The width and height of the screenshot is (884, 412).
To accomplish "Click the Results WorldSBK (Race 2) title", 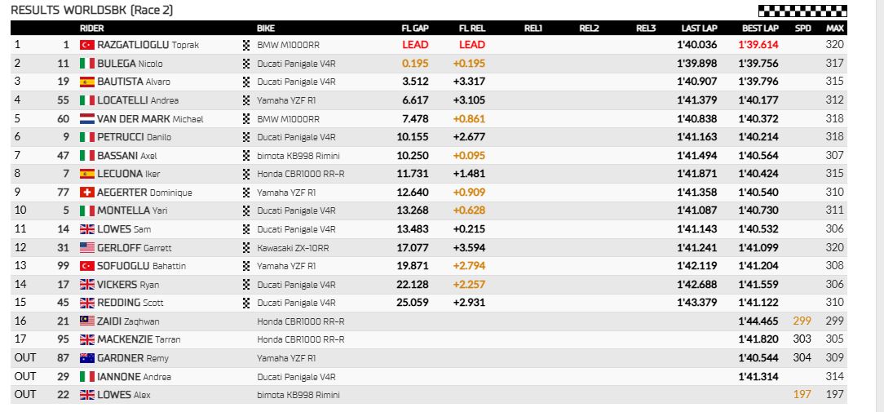I will pos(92,10).
